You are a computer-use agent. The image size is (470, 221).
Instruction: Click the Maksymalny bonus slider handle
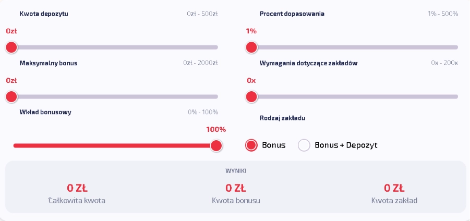click(x=11, y=96)
